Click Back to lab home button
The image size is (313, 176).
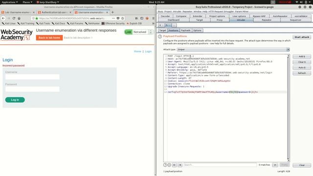(49, 38)
